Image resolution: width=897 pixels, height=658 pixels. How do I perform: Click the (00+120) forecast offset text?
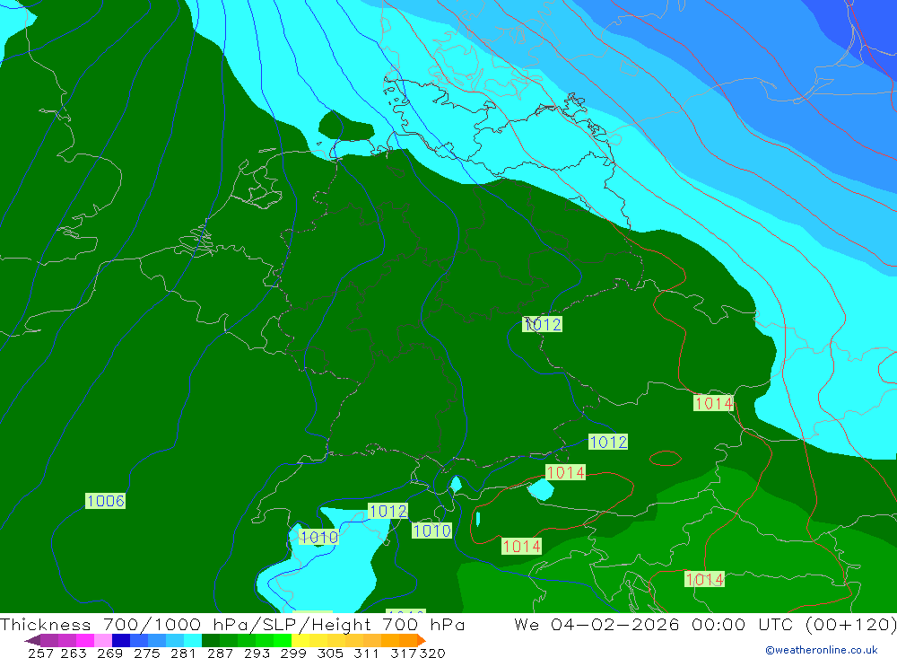[x=850, y=624]
